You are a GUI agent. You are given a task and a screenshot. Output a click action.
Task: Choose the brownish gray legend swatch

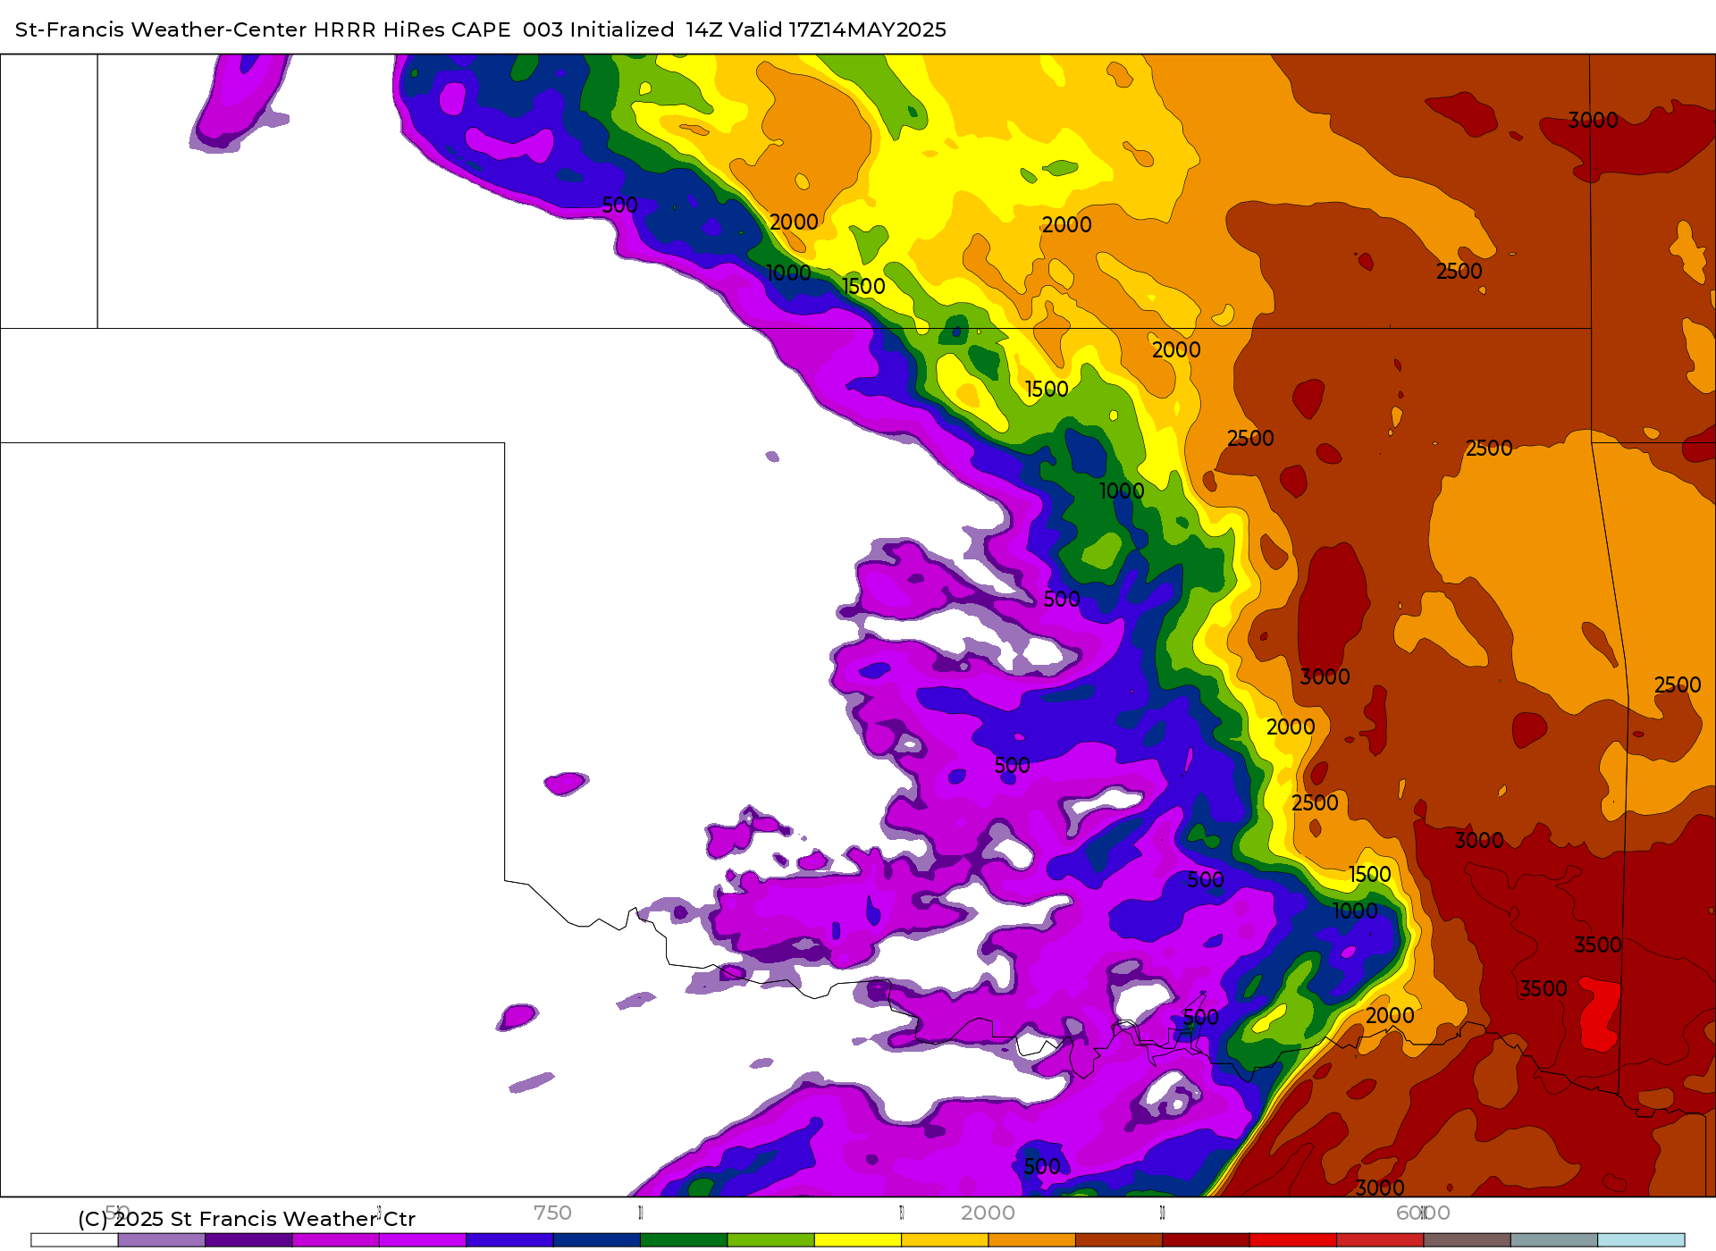tap(1467, 1239)
